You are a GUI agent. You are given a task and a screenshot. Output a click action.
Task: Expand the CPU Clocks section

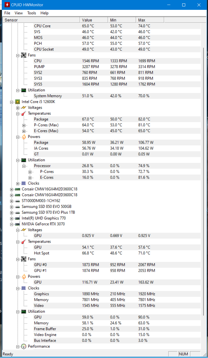click(x=18, y=184)
